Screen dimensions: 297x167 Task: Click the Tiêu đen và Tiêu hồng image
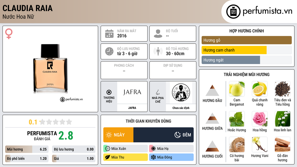coord(282,89)
